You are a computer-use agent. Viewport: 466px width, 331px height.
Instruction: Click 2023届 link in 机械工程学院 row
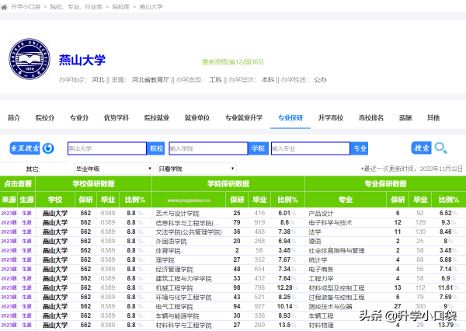(x=9, y=287)
